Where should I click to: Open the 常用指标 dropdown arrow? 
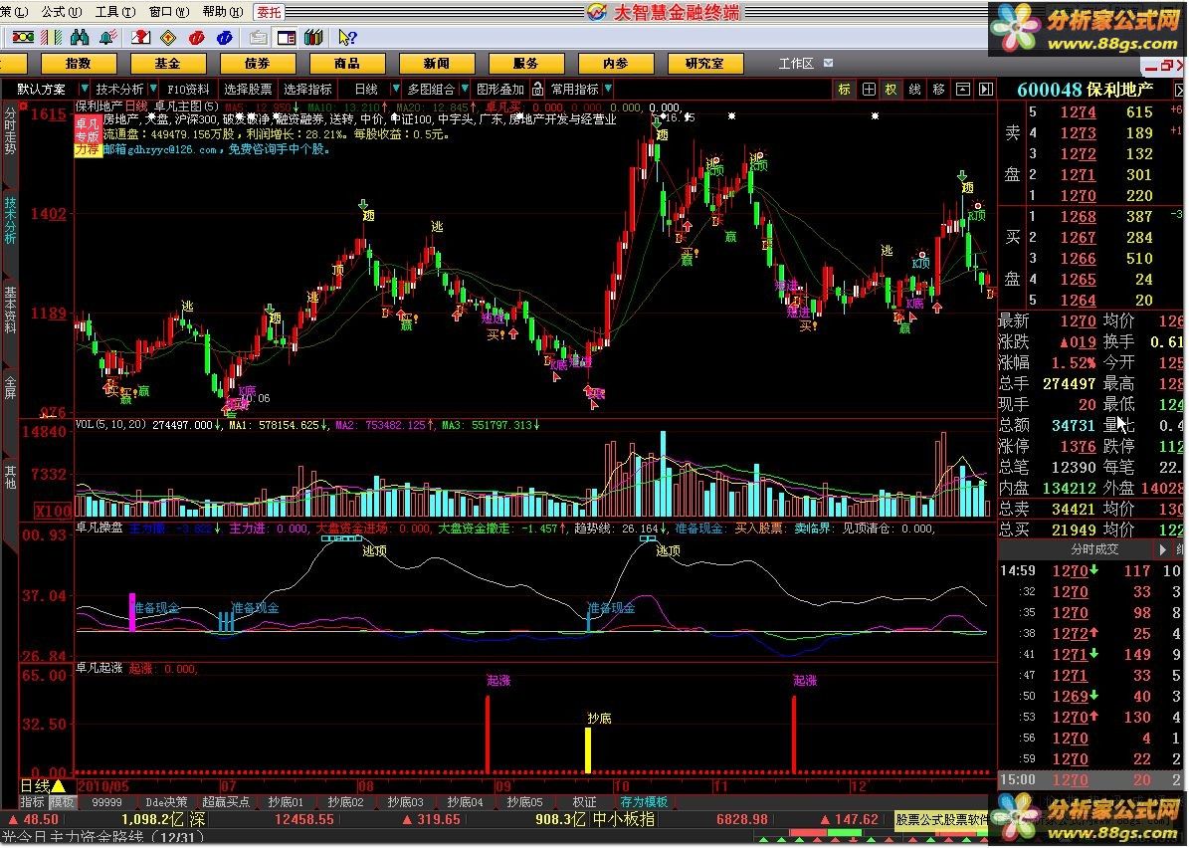(608, 89)
